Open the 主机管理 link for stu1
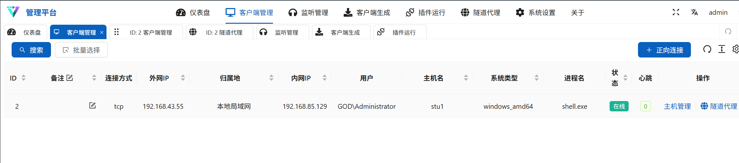739x163 pixels. [x=677, y=106]
